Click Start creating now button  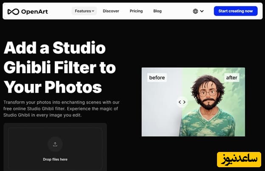(236, 11)
